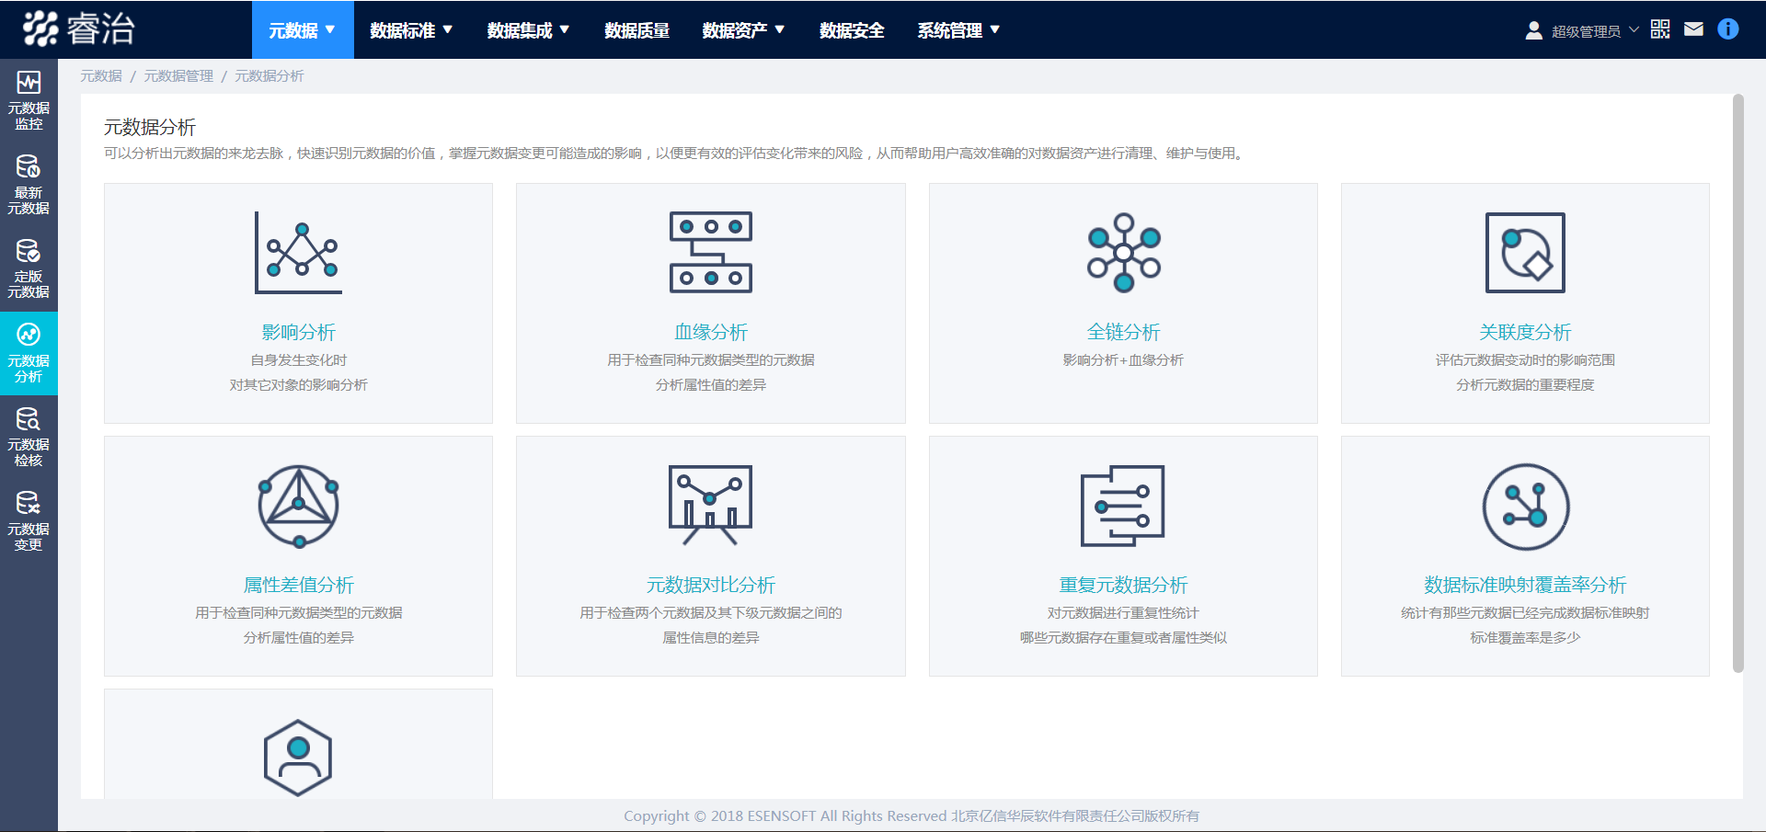Screen dimensions: 1766x832
Task: Open the 重复元数据分析 title link
Action: click(x=1123, y=585)
